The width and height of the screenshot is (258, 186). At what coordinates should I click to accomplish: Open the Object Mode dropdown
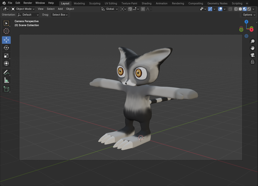[x=23, y=9]
